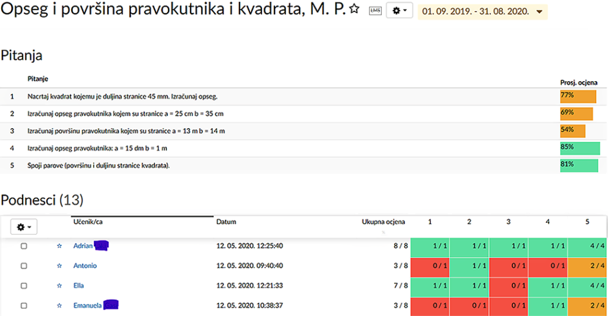The height and width of the screenshot is (316, 608).
Task: Expand the date range 01. 09. 2019. - 31. 08. 2020.
Action: point(483,12)
